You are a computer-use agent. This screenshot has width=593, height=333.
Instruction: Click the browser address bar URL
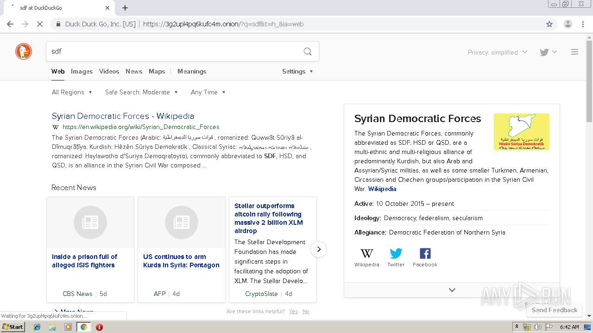[x=223, y=24]
